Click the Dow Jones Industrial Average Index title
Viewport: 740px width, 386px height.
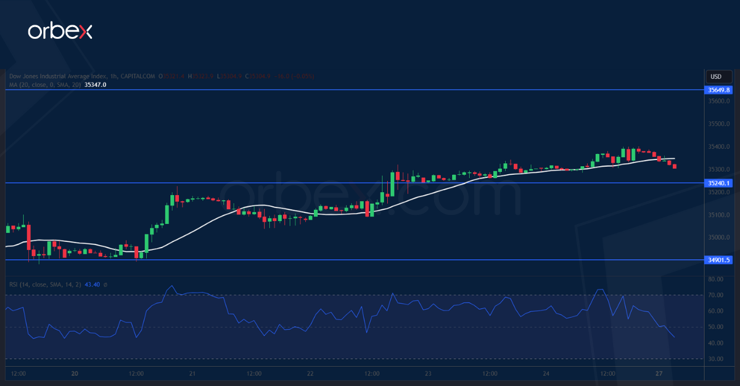57,76
